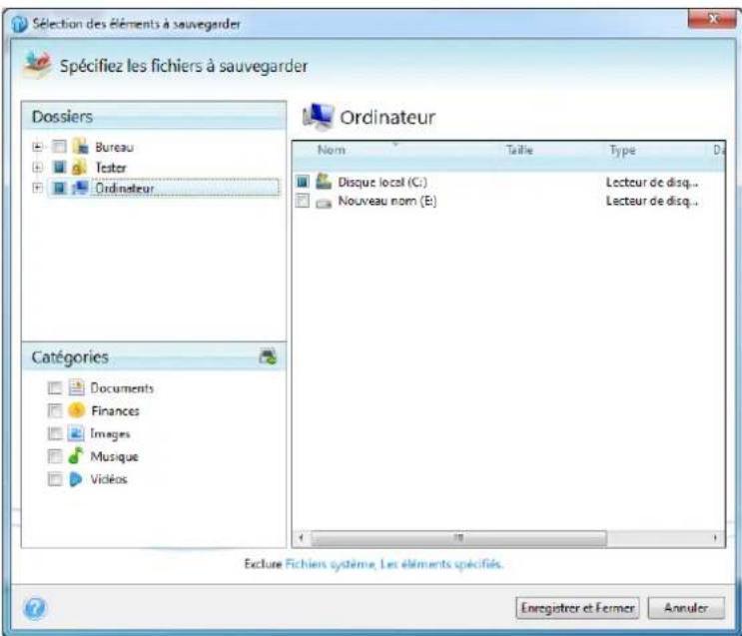Click the Acronis icon in title bar
Screen dimensions: 742x636
click(x=19, y=24)
